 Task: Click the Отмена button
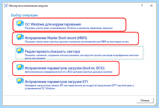(145, 100)
